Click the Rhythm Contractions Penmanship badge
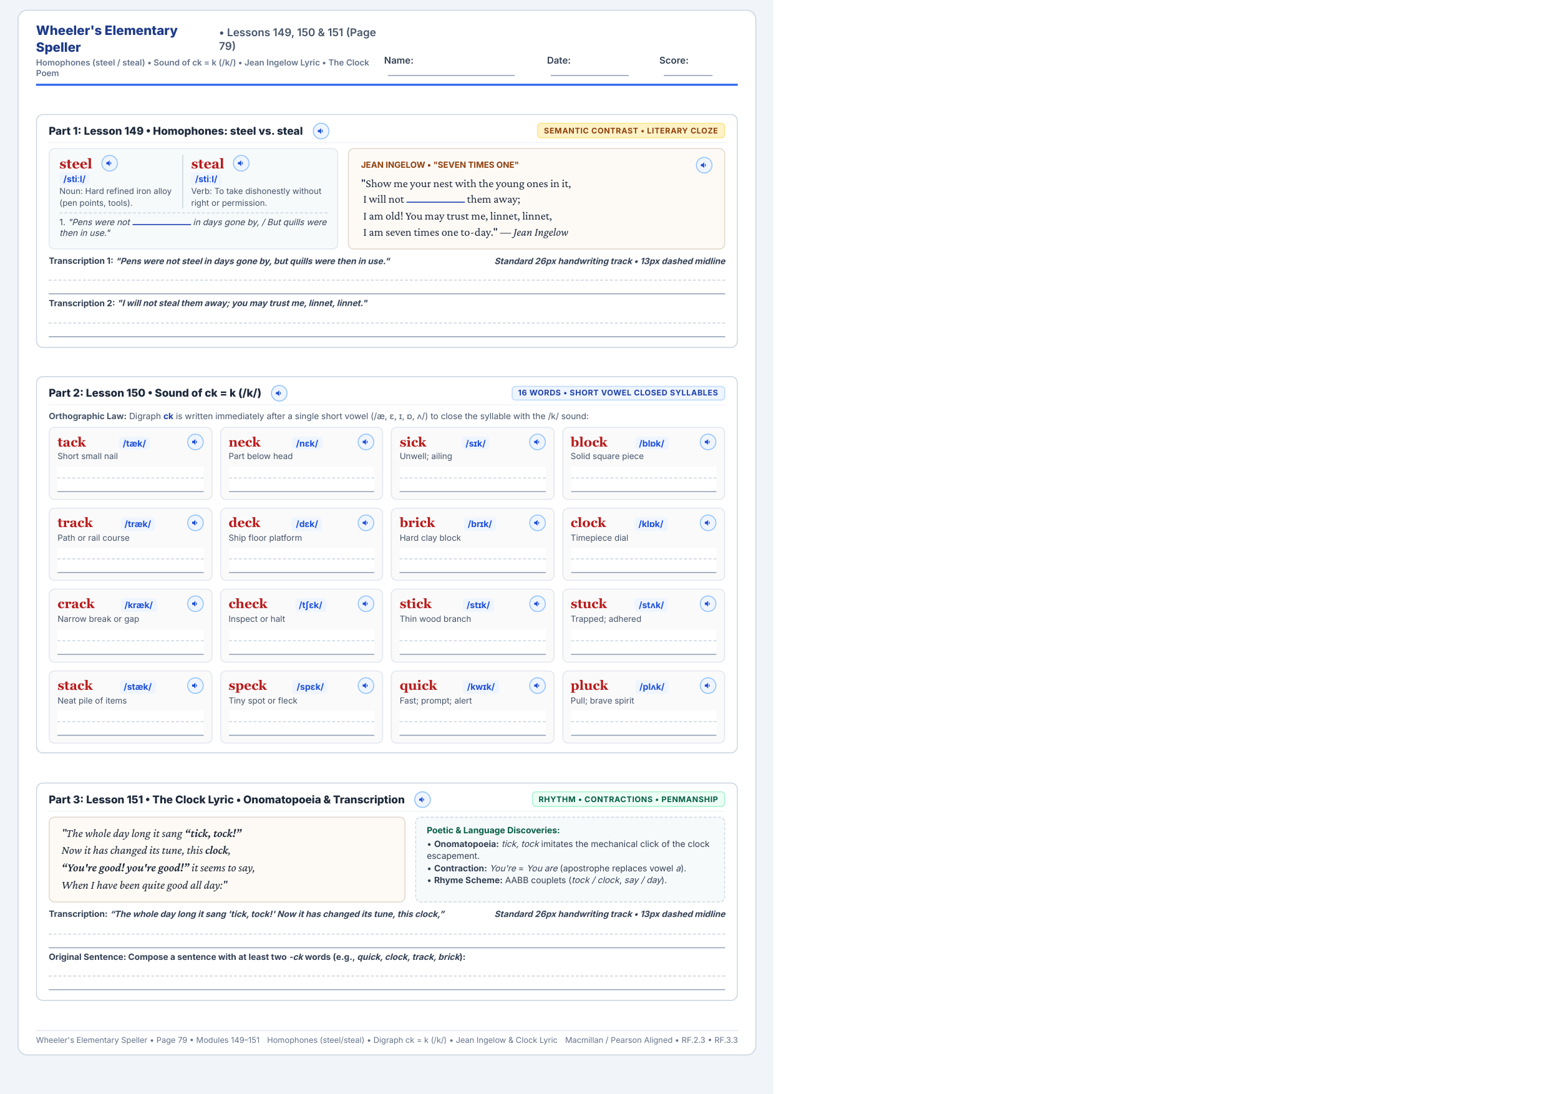Viewport: 1547px width, 1094px height. coord(628,800)
